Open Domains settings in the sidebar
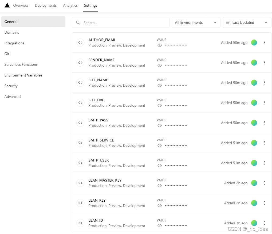The image size is (272, 234). point(12,32)
